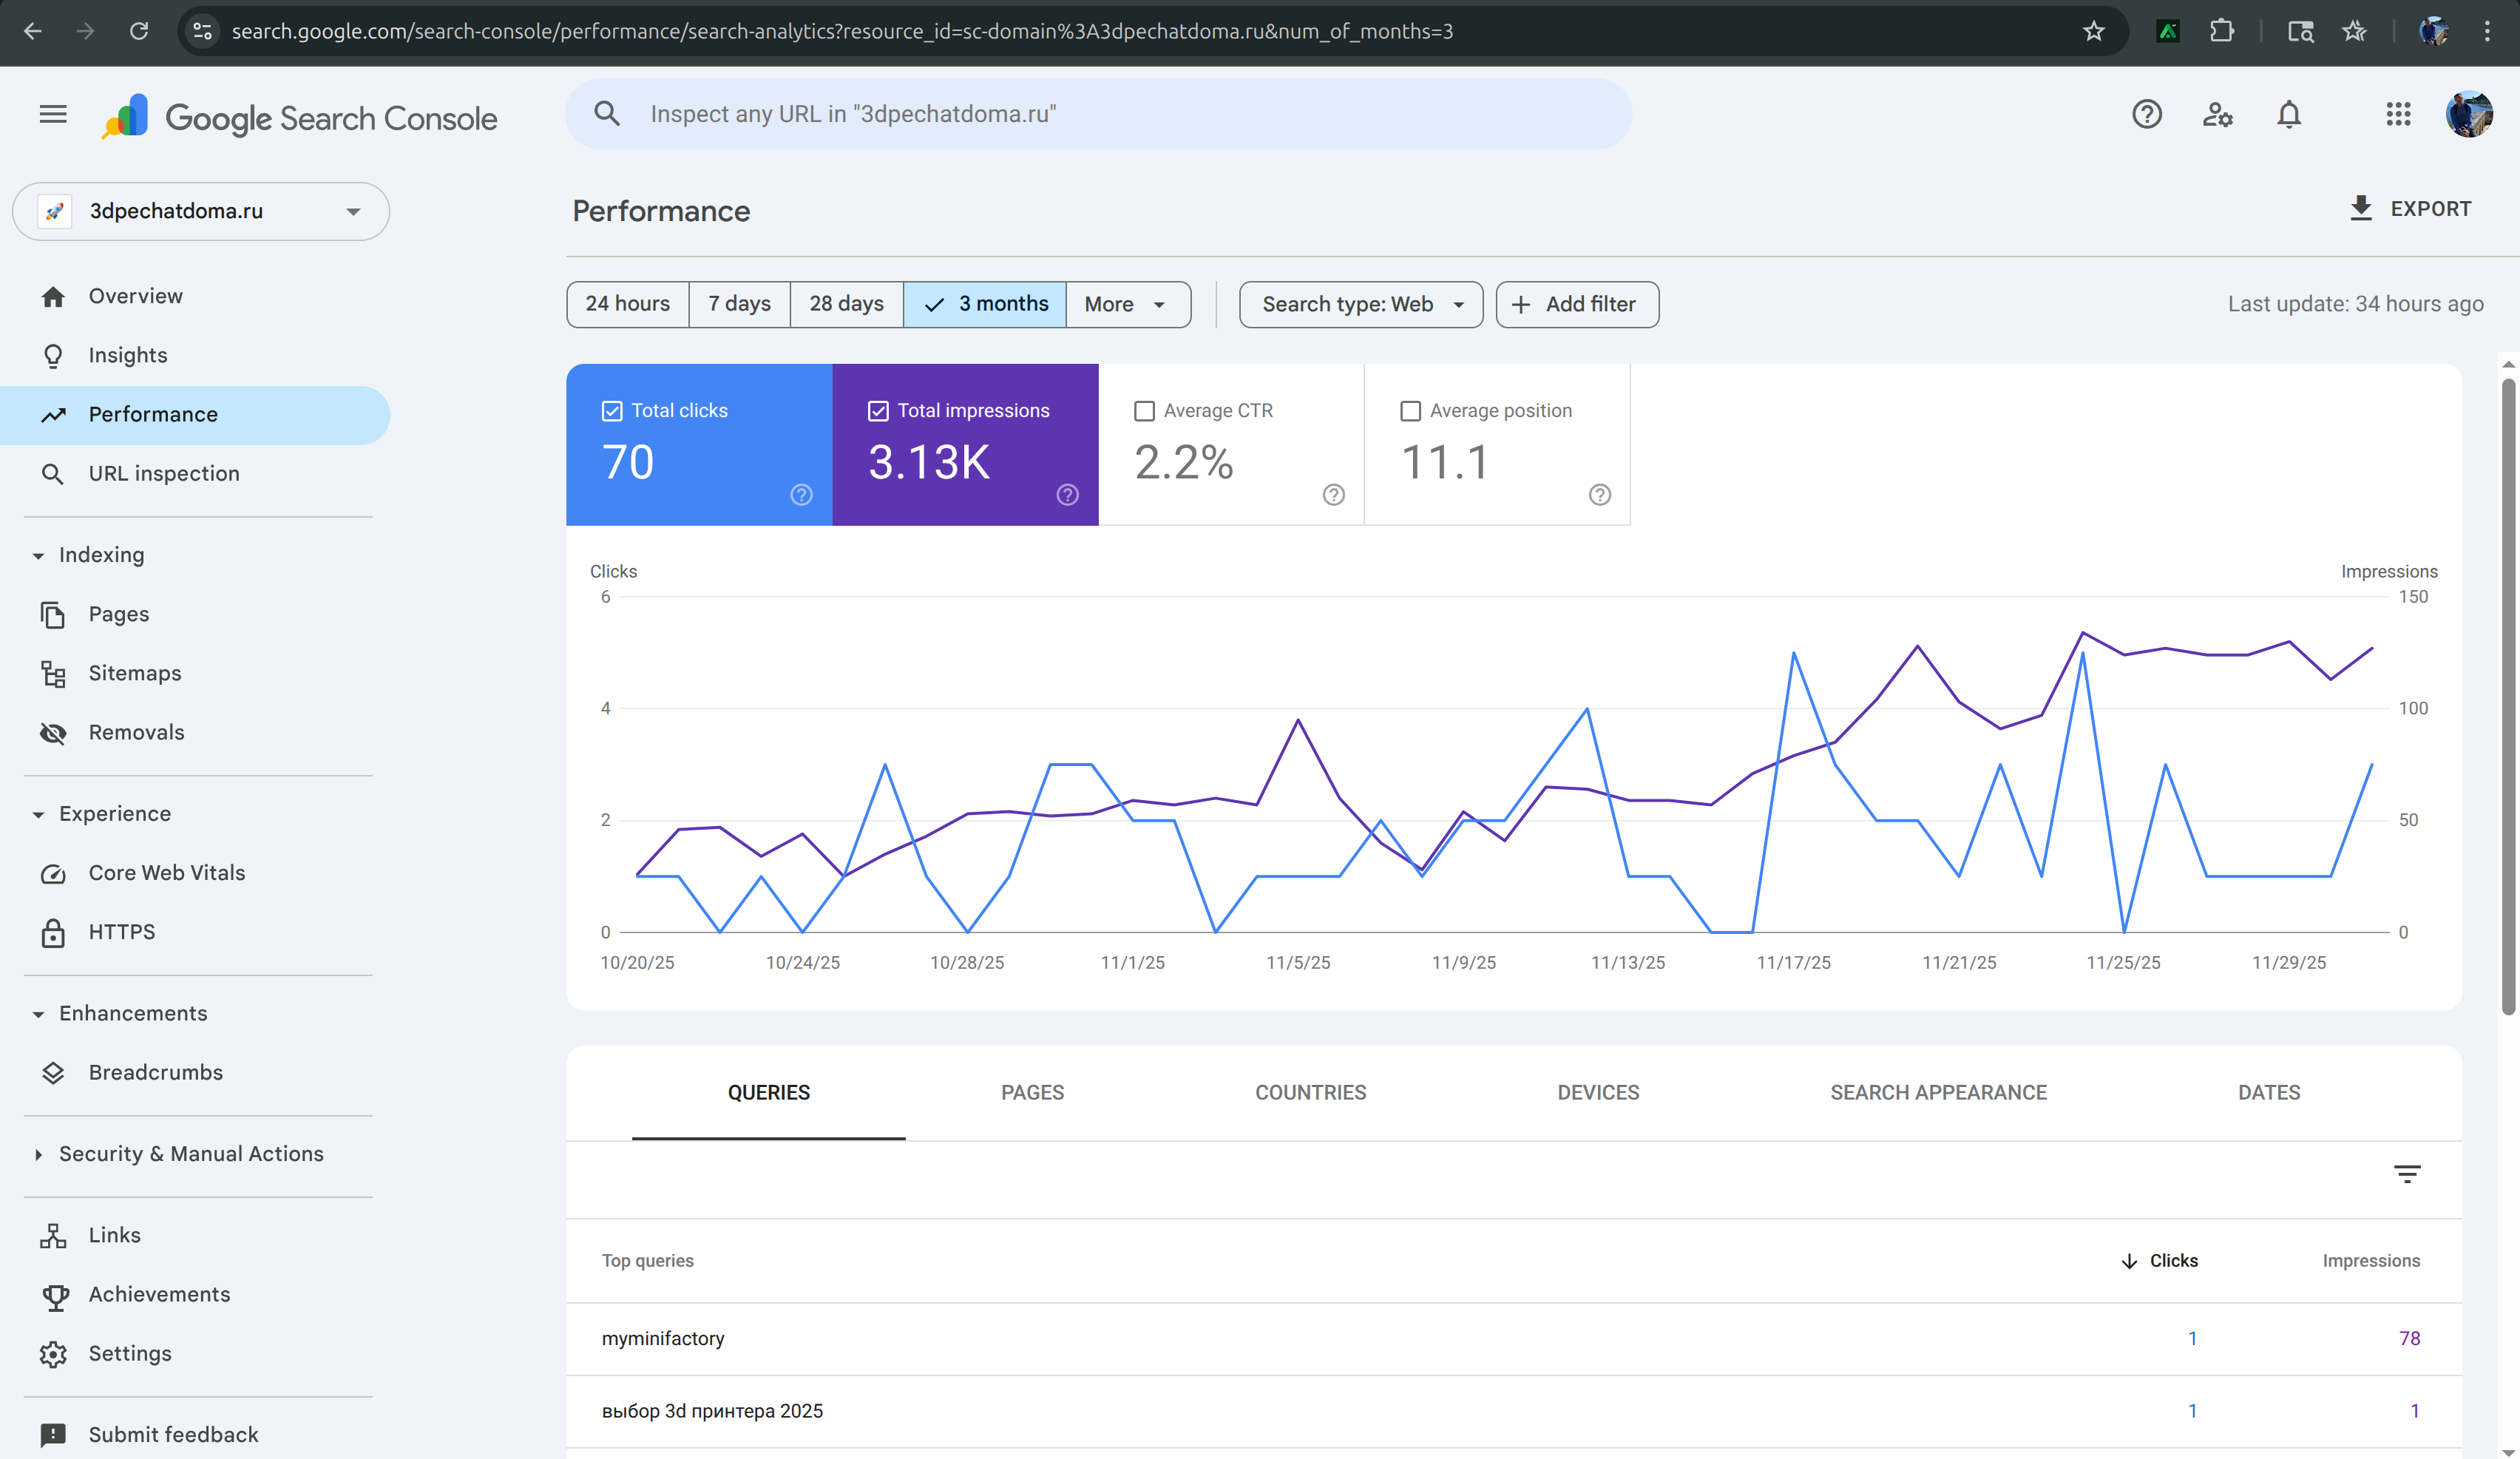2520x1459 pixels.
Task: Open the Google apps grid
Action: coord(2398,115)
